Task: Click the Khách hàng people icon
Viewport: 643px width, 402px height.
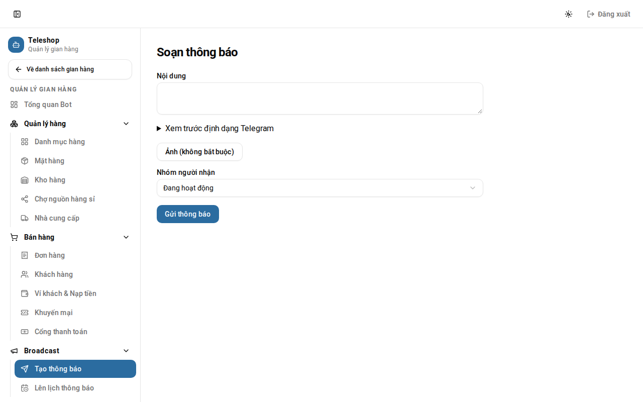Action: pyautogui.click(x=25, y=274)
